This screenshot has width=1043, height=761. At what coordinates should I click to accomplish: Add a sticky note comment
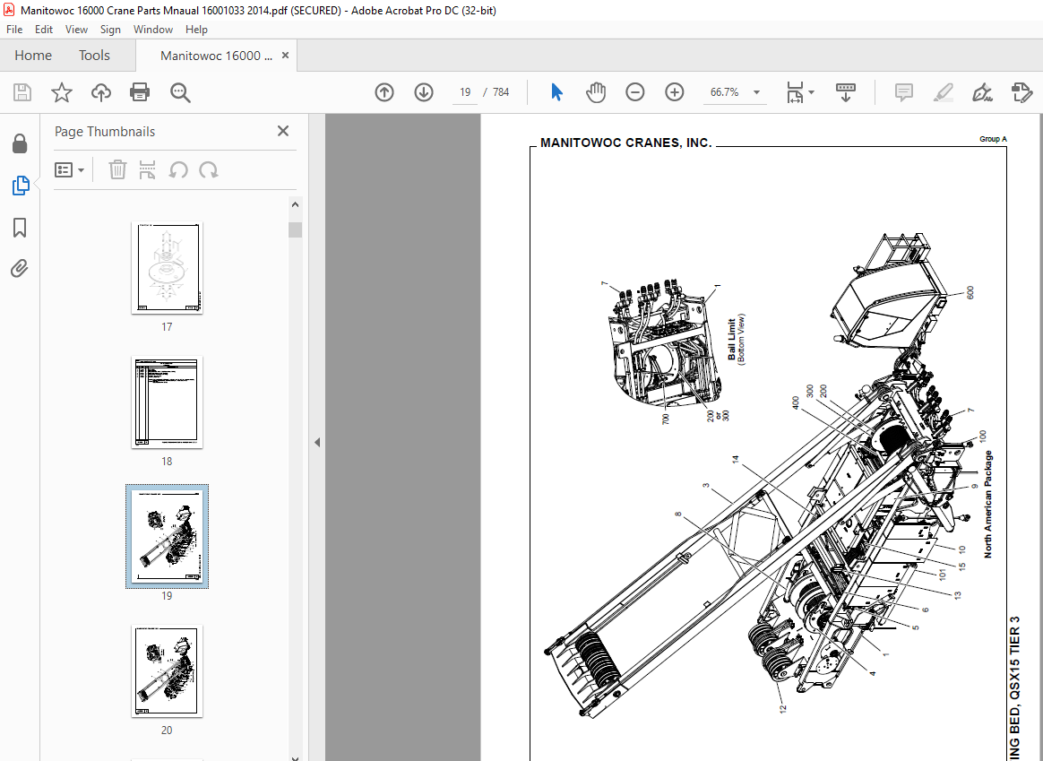903,92
